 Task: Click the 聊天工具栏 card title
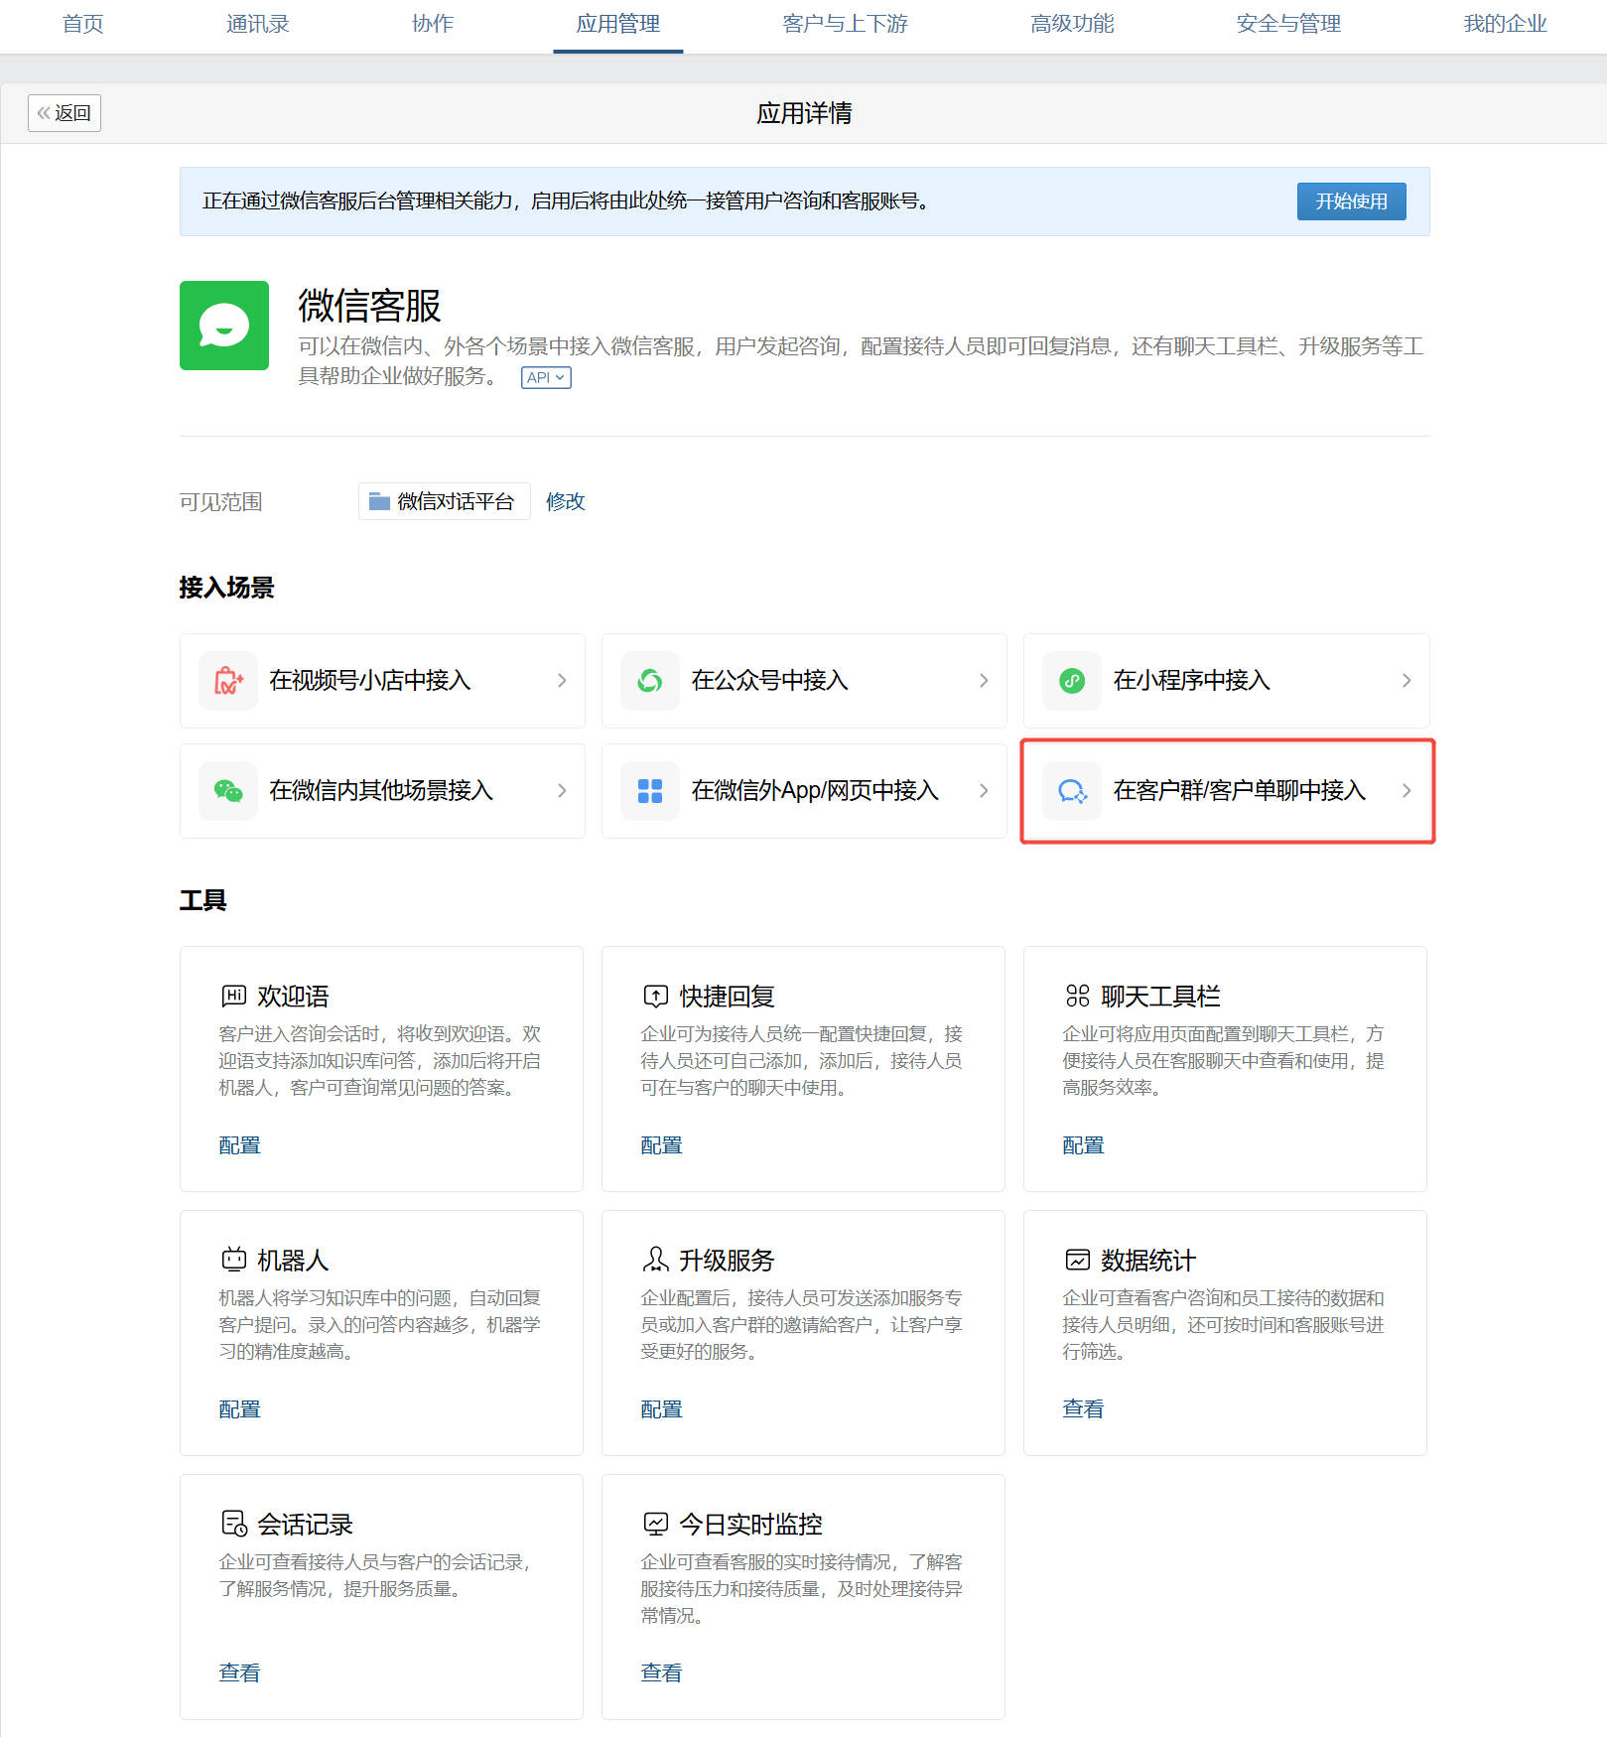[x=1160, y=996]
